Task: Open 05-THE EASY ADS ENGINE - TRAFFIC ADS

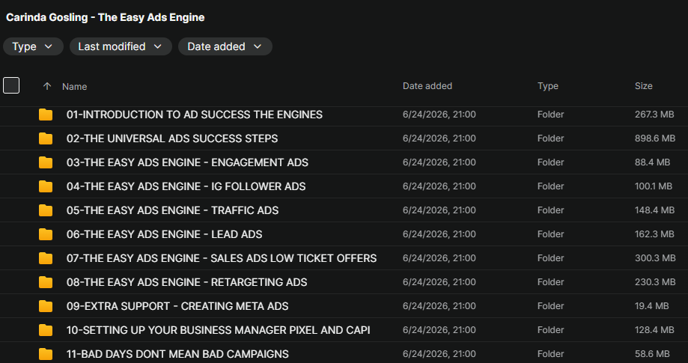Action: tap(172, 210)
